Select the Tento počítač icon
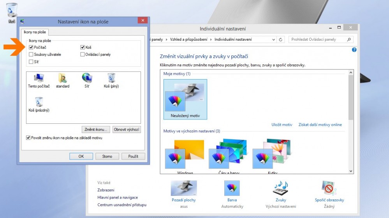This screenshot has width=389, height=218. pos(39,79)
